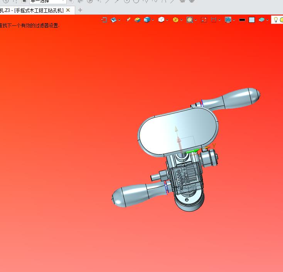Click the orange faceted sphere icon

click(175, 20)
